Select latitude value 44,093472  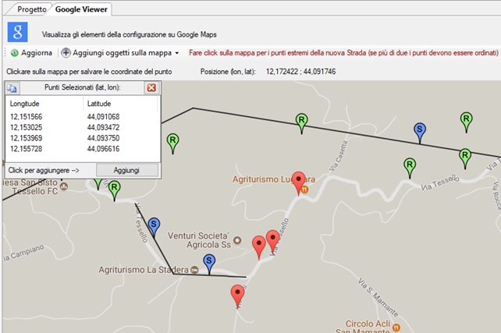(103, 127)
